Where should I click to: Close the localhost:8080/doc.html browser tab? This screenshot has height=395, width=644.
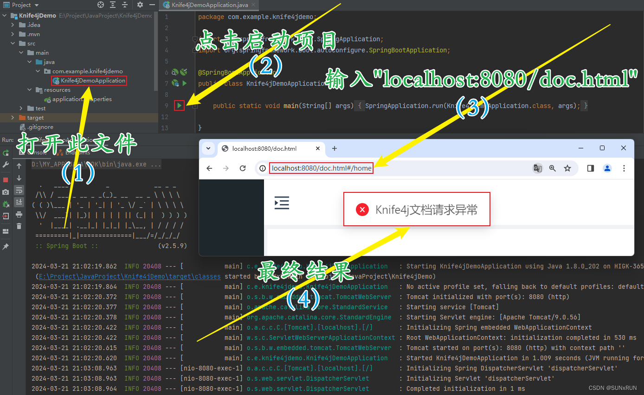click(318, 148)
